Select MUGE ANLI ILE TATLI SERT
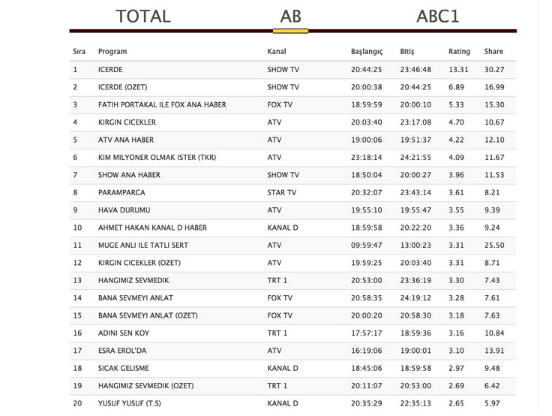This screenshot has width=552, height=416. (x=142, y=246)
